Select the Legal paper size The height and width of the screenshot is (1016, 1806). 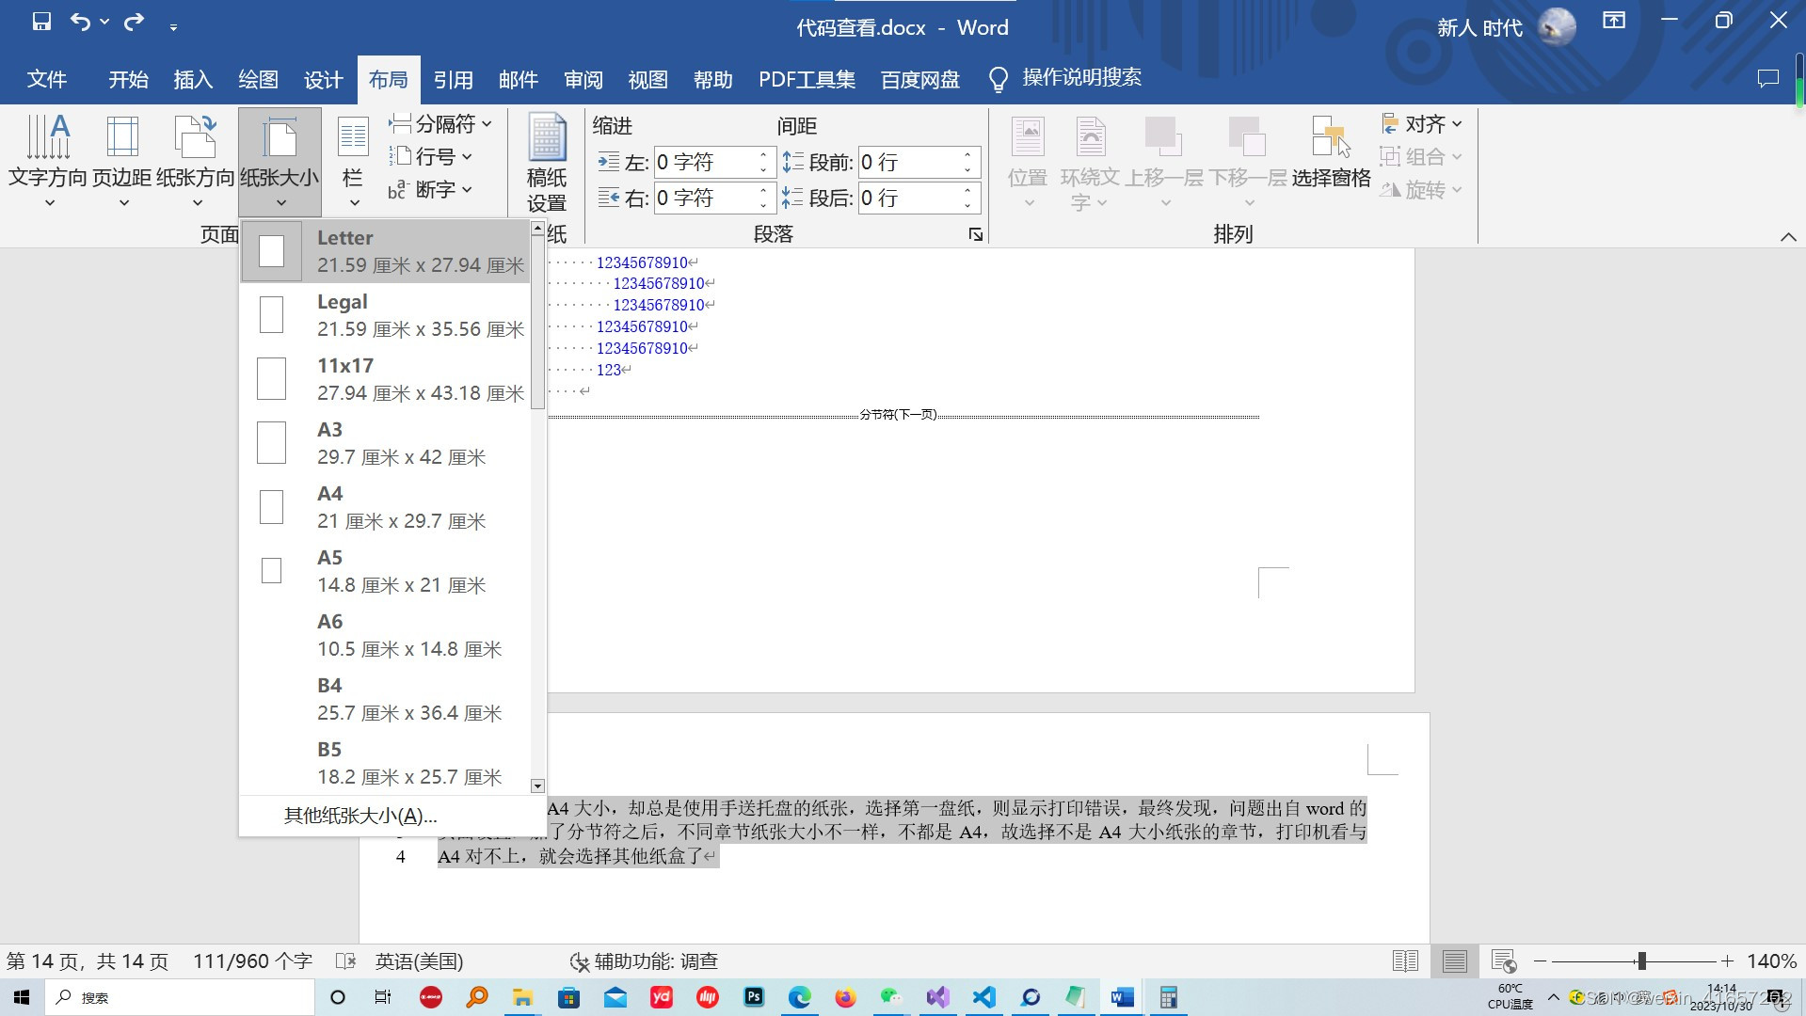point(385,315)
